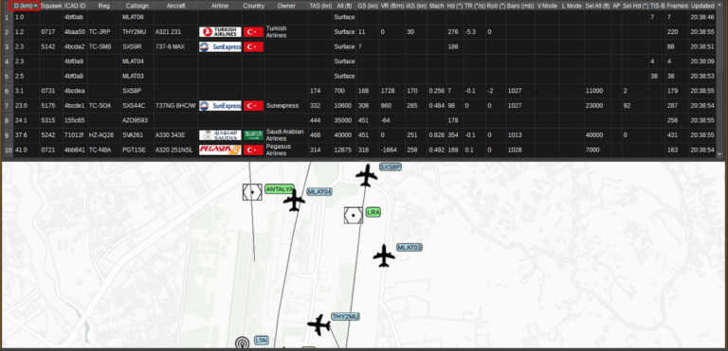Click the table scrollbar down arrow
This screenshot has height=351, width=728.
click(x=719, y=154)
